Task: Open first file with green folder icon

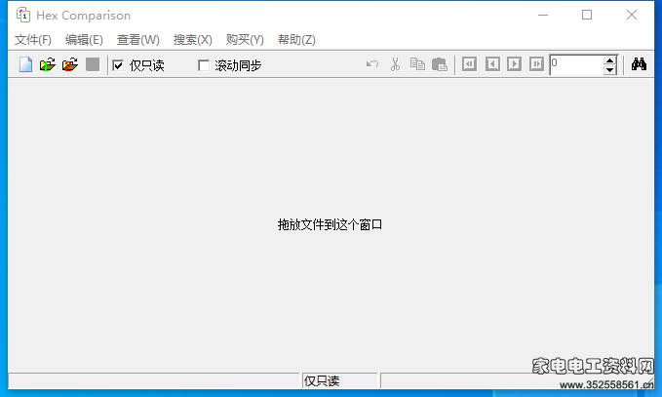Action: [48, 64]
